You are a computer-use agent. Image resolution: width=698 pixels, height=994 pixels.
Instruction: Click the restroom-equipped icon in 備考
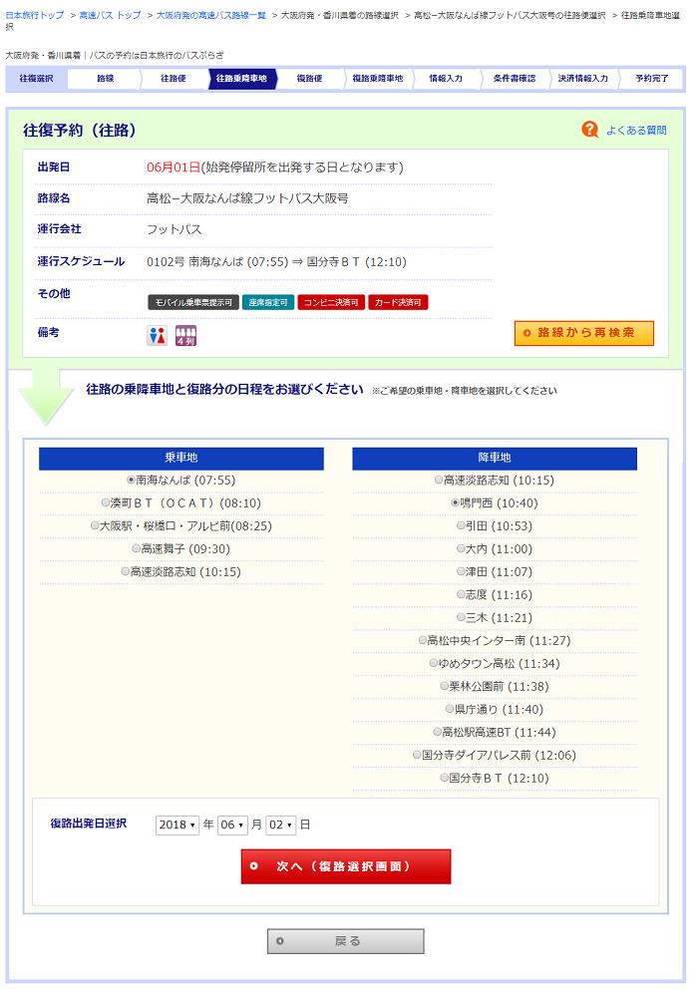(x=158, y=336)
